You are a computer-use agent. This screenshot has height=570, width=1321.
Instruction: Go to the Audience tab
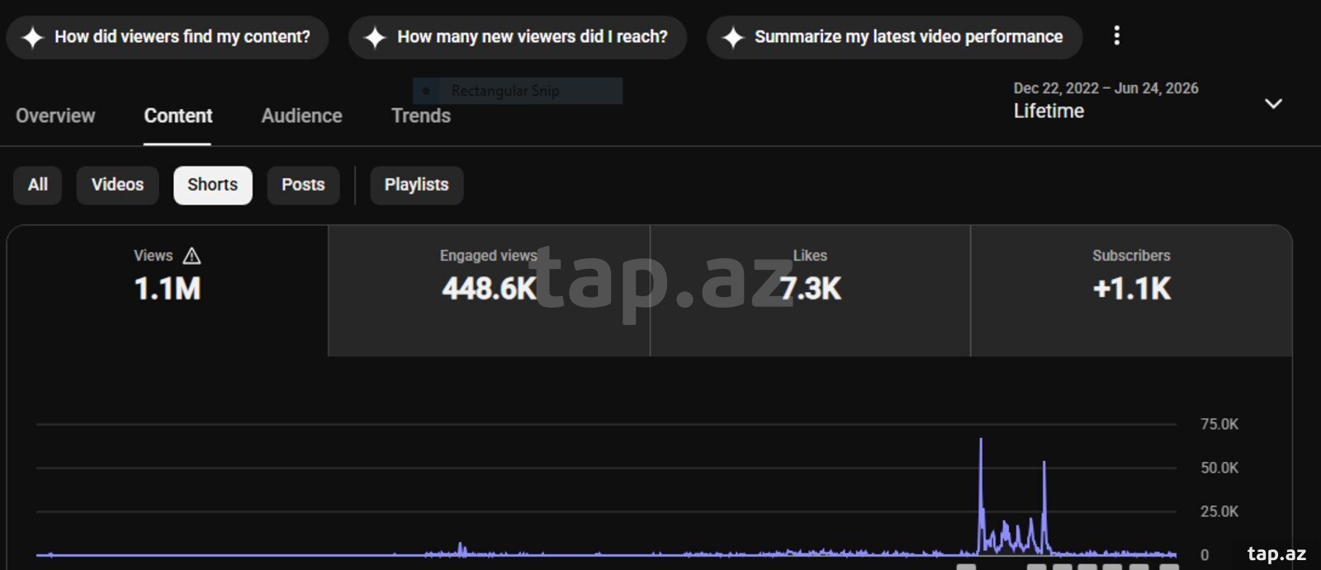pos(301,115)
